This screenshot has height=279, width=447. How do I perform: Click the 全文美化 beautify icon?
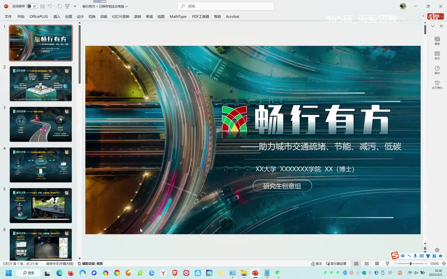(x=437, y=84)
